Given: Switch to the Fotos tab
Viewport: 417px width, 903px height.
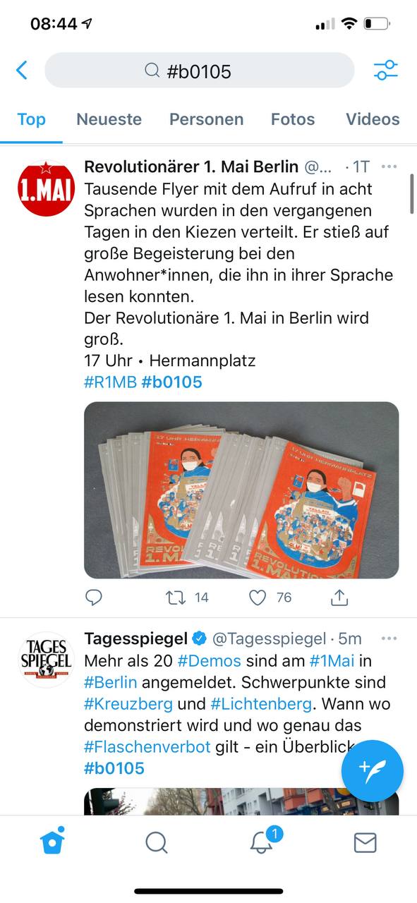Looking at the screenshot, I should click(x=293, y=119).
